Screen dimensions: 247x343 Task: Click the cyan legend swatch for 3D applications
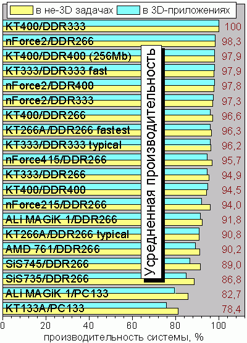[128, 10]
